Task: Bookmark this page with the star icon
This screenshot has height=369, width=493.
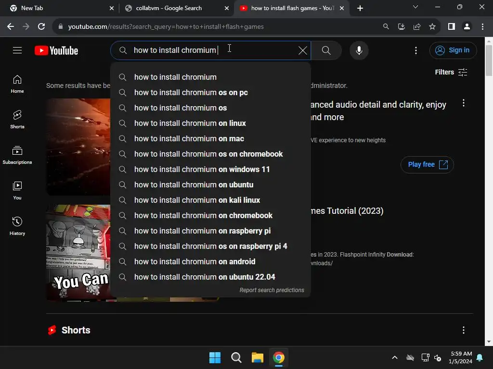Action: [x=432, y=26]
